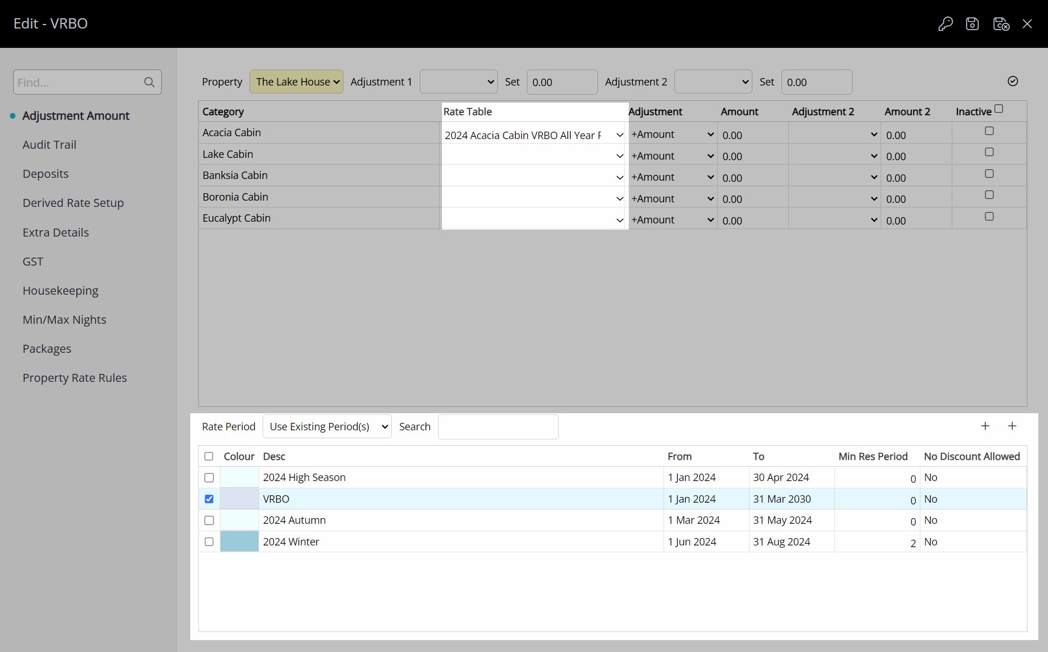Open Banksia Cabin Adjustment 2 dropdown
The height and width of the screenshot is (652, 1048).
[x=834, y=177]
